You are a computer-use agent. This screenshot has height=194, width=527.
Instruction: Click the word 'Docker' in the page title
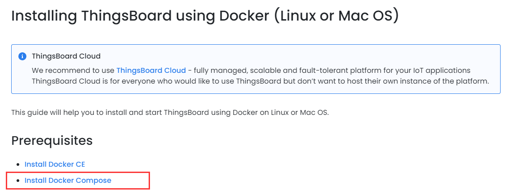tap(243, 16)
